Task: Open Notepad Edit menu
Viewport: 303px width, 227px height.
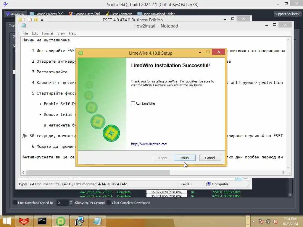Action: (35, 33)
